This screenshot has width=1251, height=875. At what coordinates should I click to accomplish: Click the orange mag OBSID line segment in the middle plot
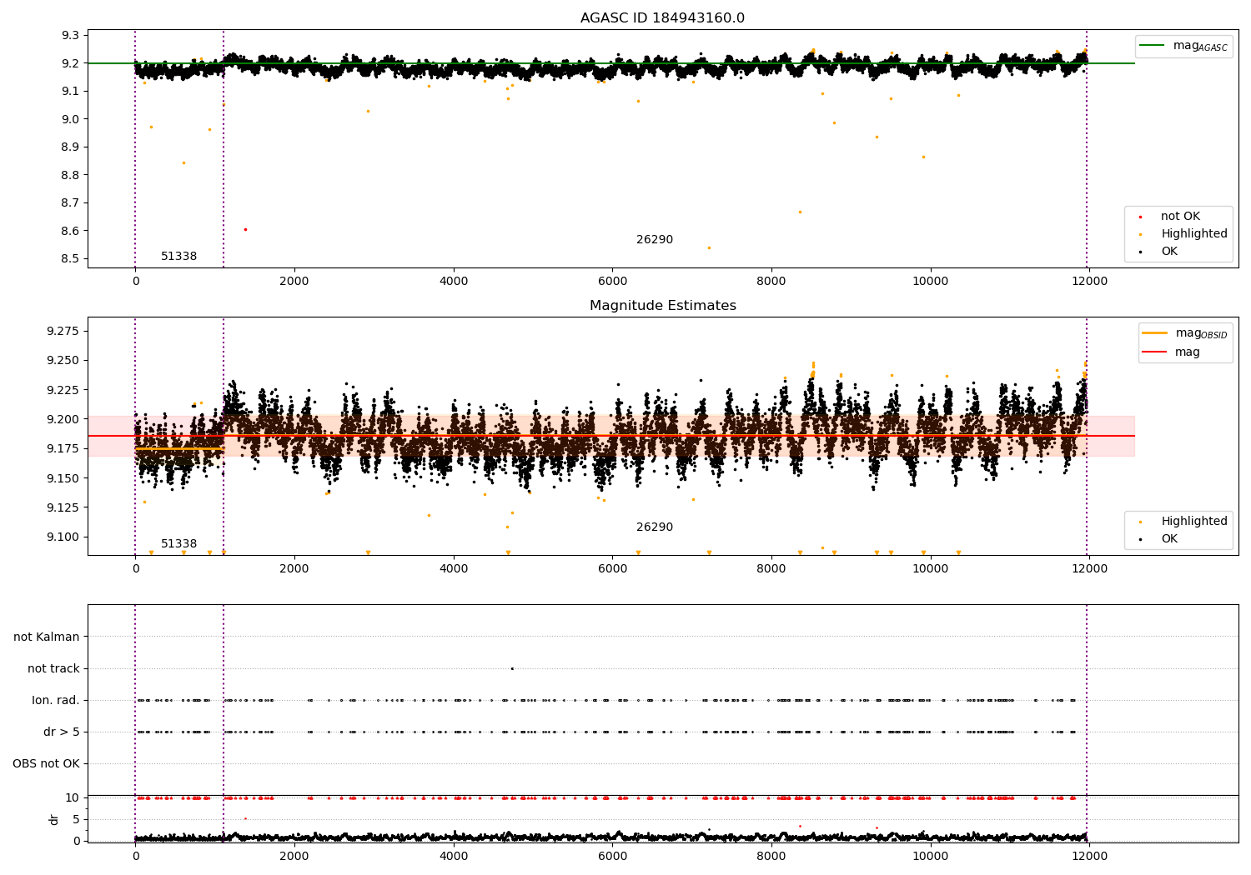tap(179, 449)
